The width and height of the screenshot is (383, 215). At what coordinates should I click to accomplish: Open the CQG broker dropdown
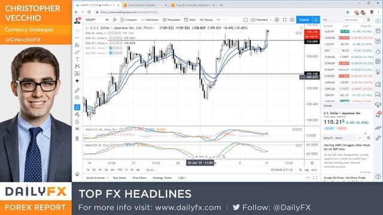(182, 178)
